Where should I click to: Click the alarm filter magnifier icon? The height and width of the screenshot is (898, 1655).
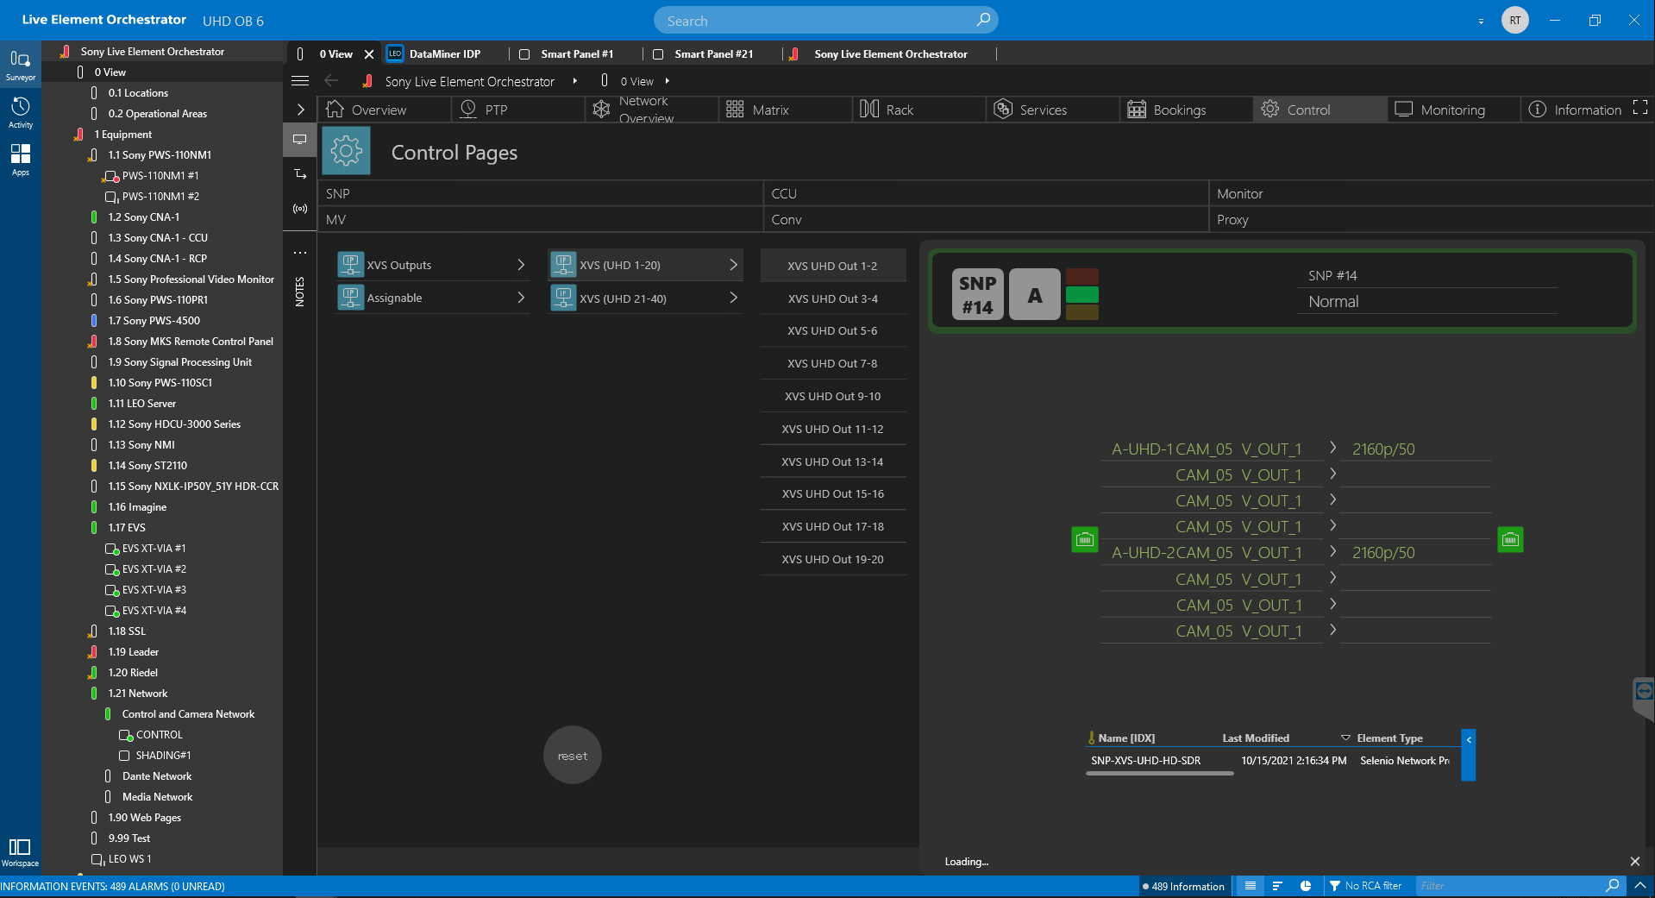(1612, 886)
